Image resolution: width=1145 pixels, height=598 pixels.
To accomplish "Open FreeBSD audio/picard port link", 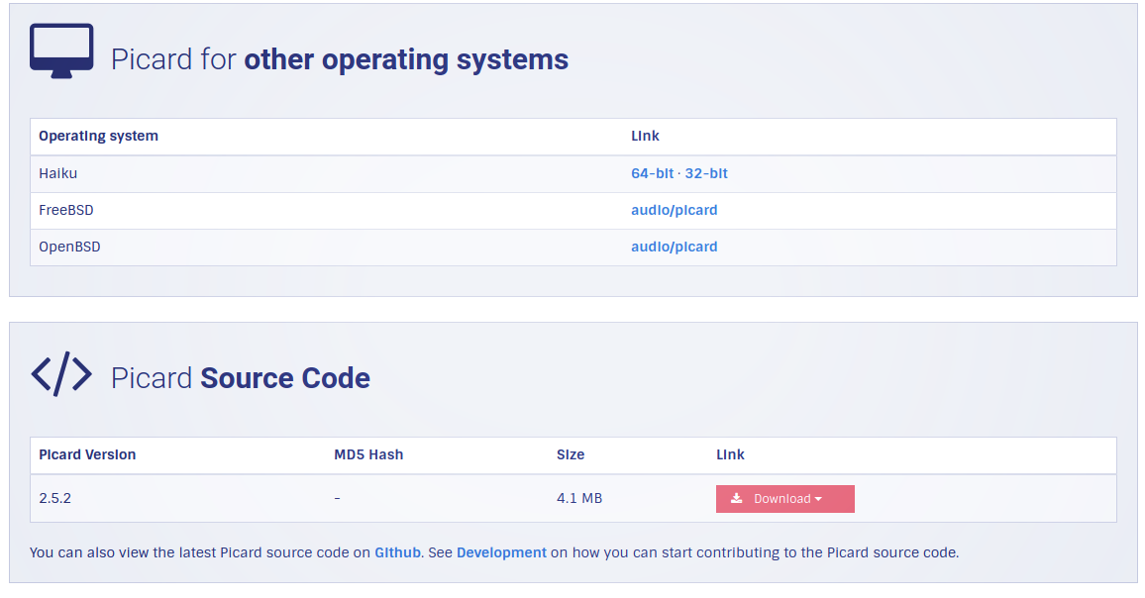I will tap(674, 210).
